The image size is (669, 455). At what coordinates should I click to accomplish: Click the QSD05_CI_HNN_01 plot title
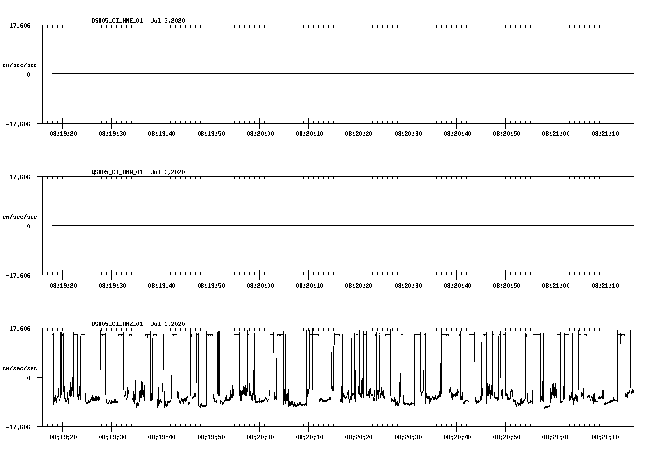[x=138, y=172]
